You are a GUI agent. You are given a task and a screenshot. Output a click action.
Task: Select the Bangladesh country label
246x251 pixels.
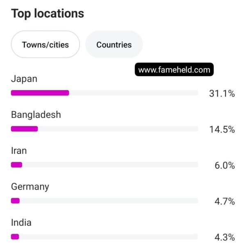click(x=36, y=115)
